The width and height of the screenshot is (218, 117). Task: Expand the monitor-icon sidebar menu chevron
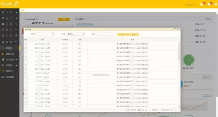(x=16, y=77)
